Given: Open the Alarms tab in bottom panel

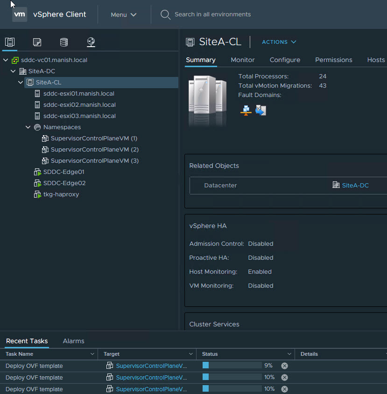Looking at the screenshot, I should tap(73, 341).
